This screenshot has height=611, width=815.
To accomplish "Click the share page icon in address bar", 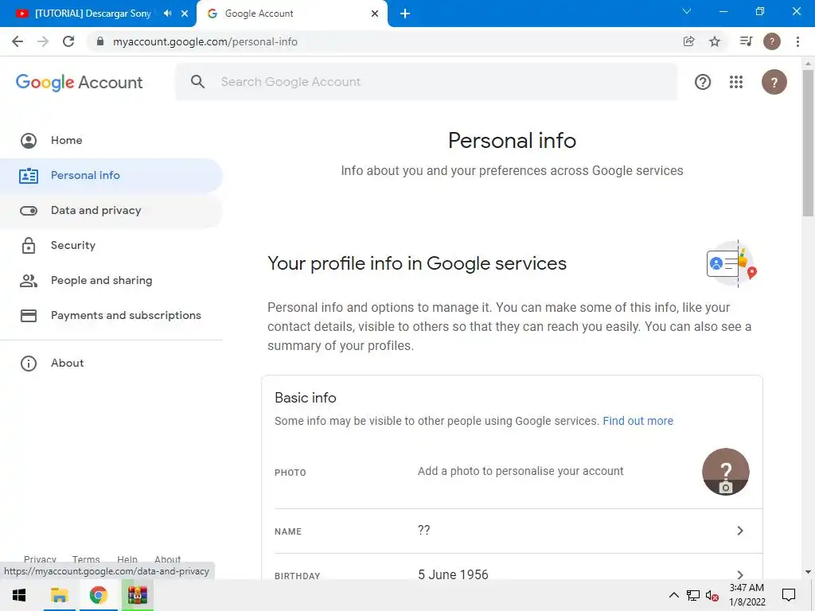I will pos(688,41).
